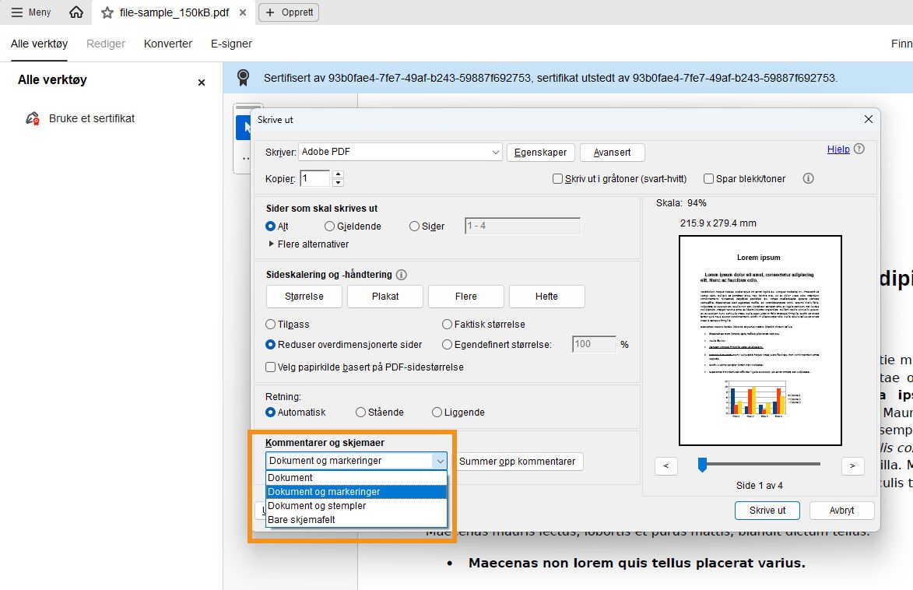This screenshot has width=913, height=590.
Task: Select the blue cursor tool in the toolbar
Action: tap(244, 127)
